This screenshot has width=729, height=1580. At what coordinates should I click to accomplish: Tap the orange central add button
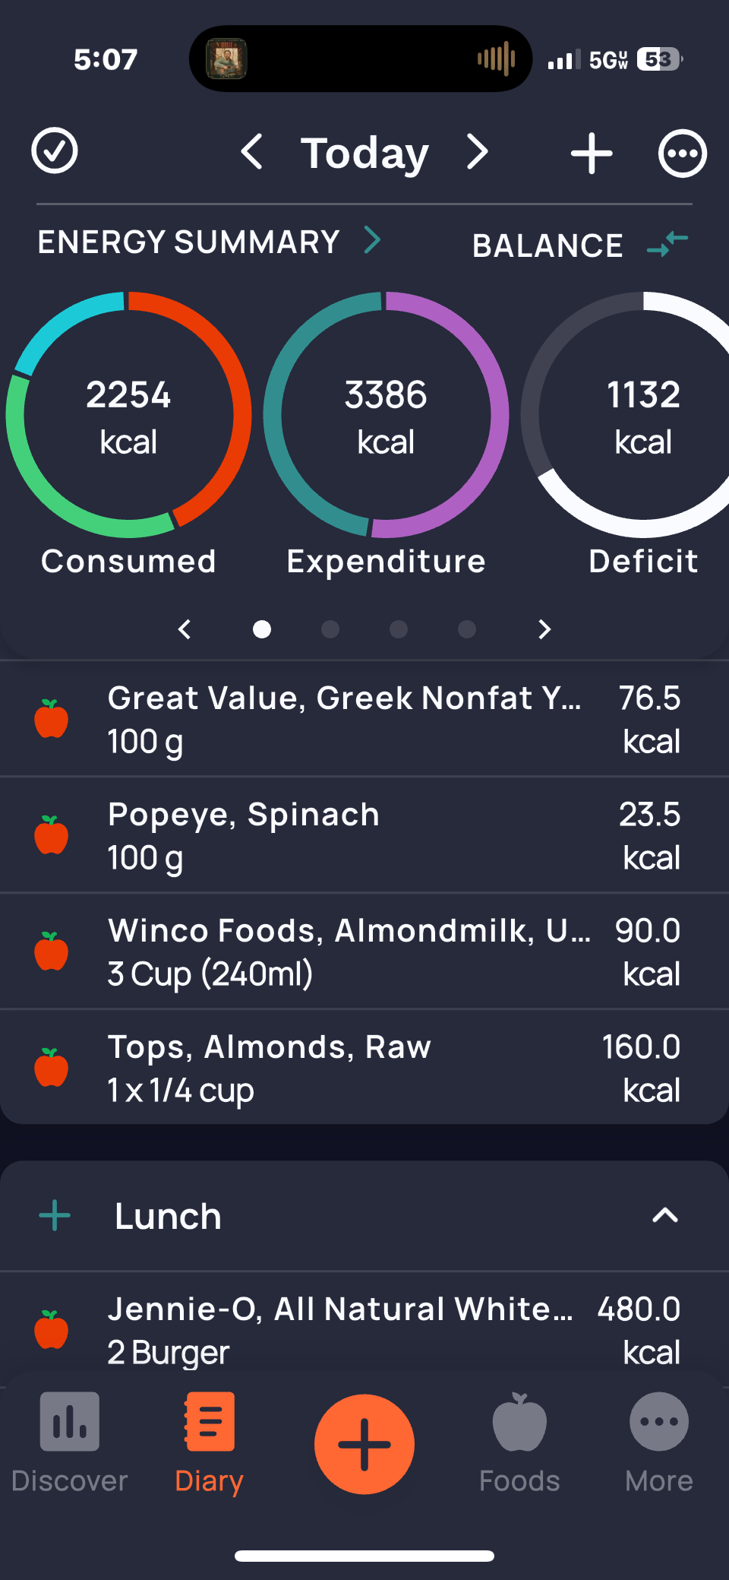[364, 1444]
